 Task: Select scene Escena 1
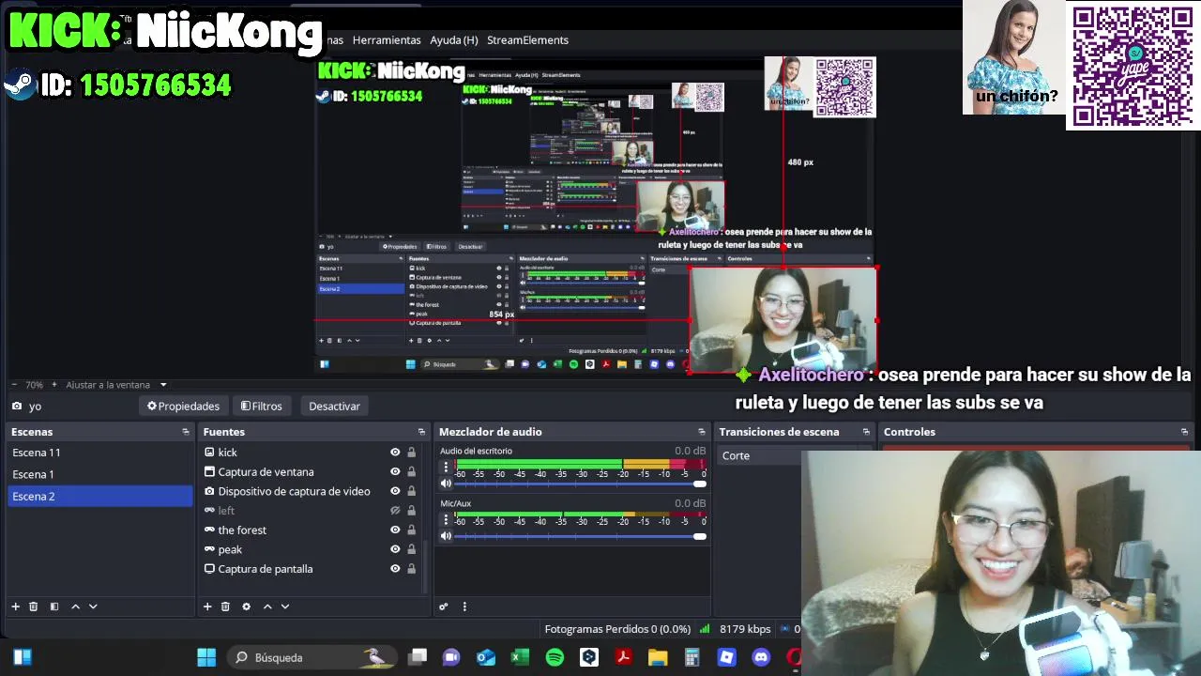tap(100, 474)
